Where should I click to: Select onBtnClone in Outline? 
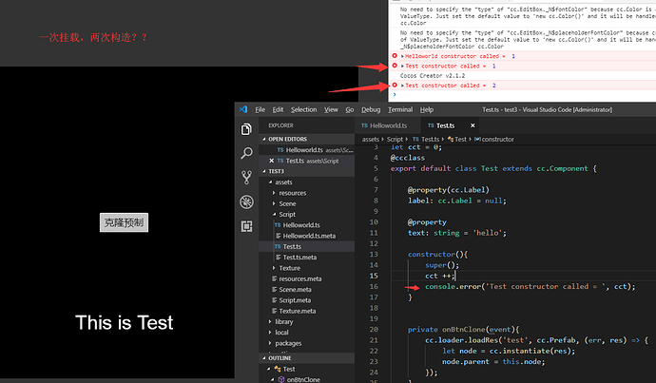pos(303,379)
